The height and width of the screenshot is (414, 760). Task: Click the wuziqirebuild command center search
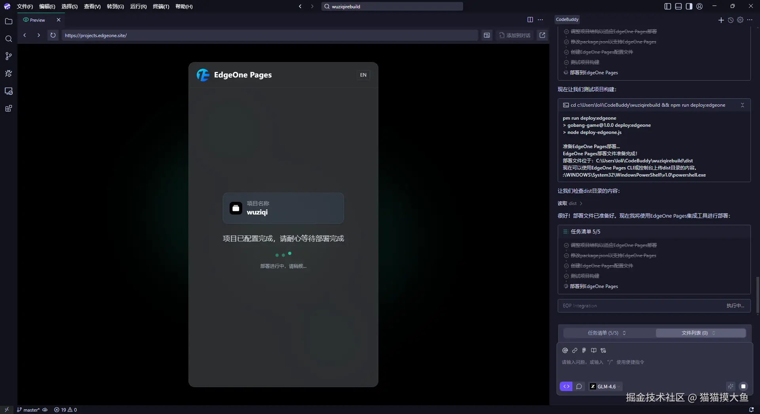[392, 6]
